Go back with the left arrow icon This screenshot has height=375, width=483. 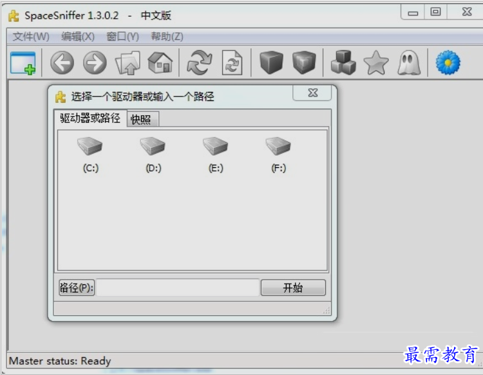(x=62, y=63)
